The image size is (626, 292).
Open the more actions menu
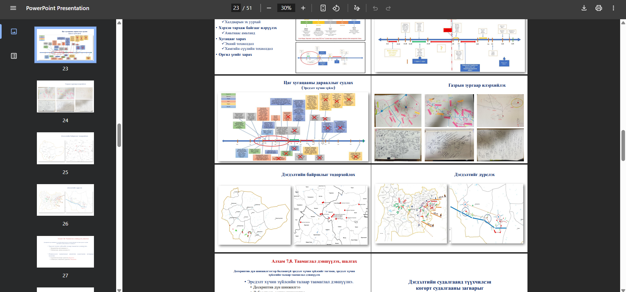613,8
